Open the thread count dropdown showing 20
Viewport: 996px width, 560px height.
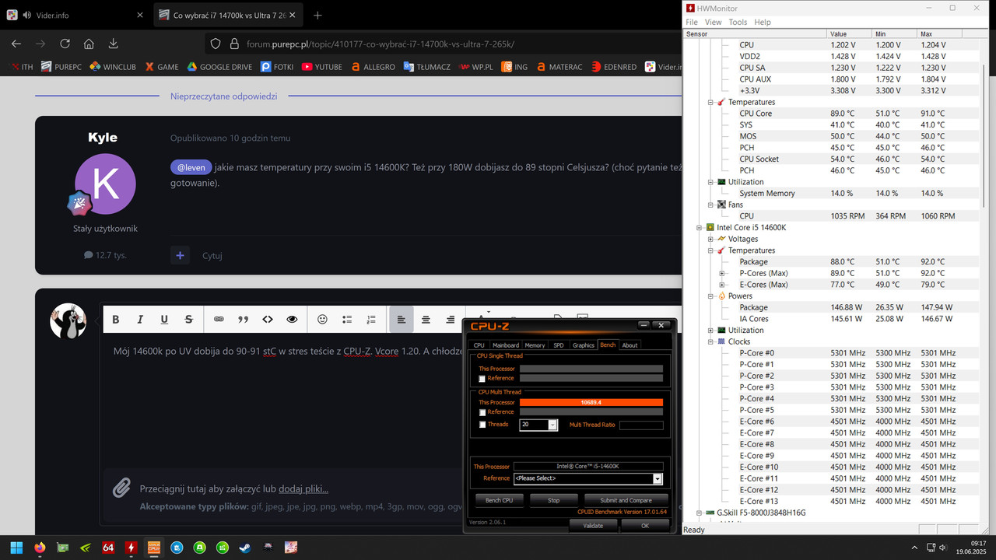pos(553,425)
